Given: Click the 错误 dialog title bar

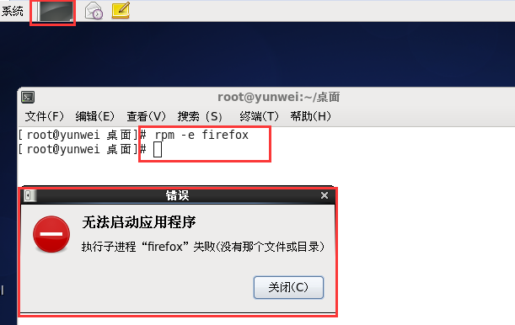Looking at the screenshot, I should point(177,195).
